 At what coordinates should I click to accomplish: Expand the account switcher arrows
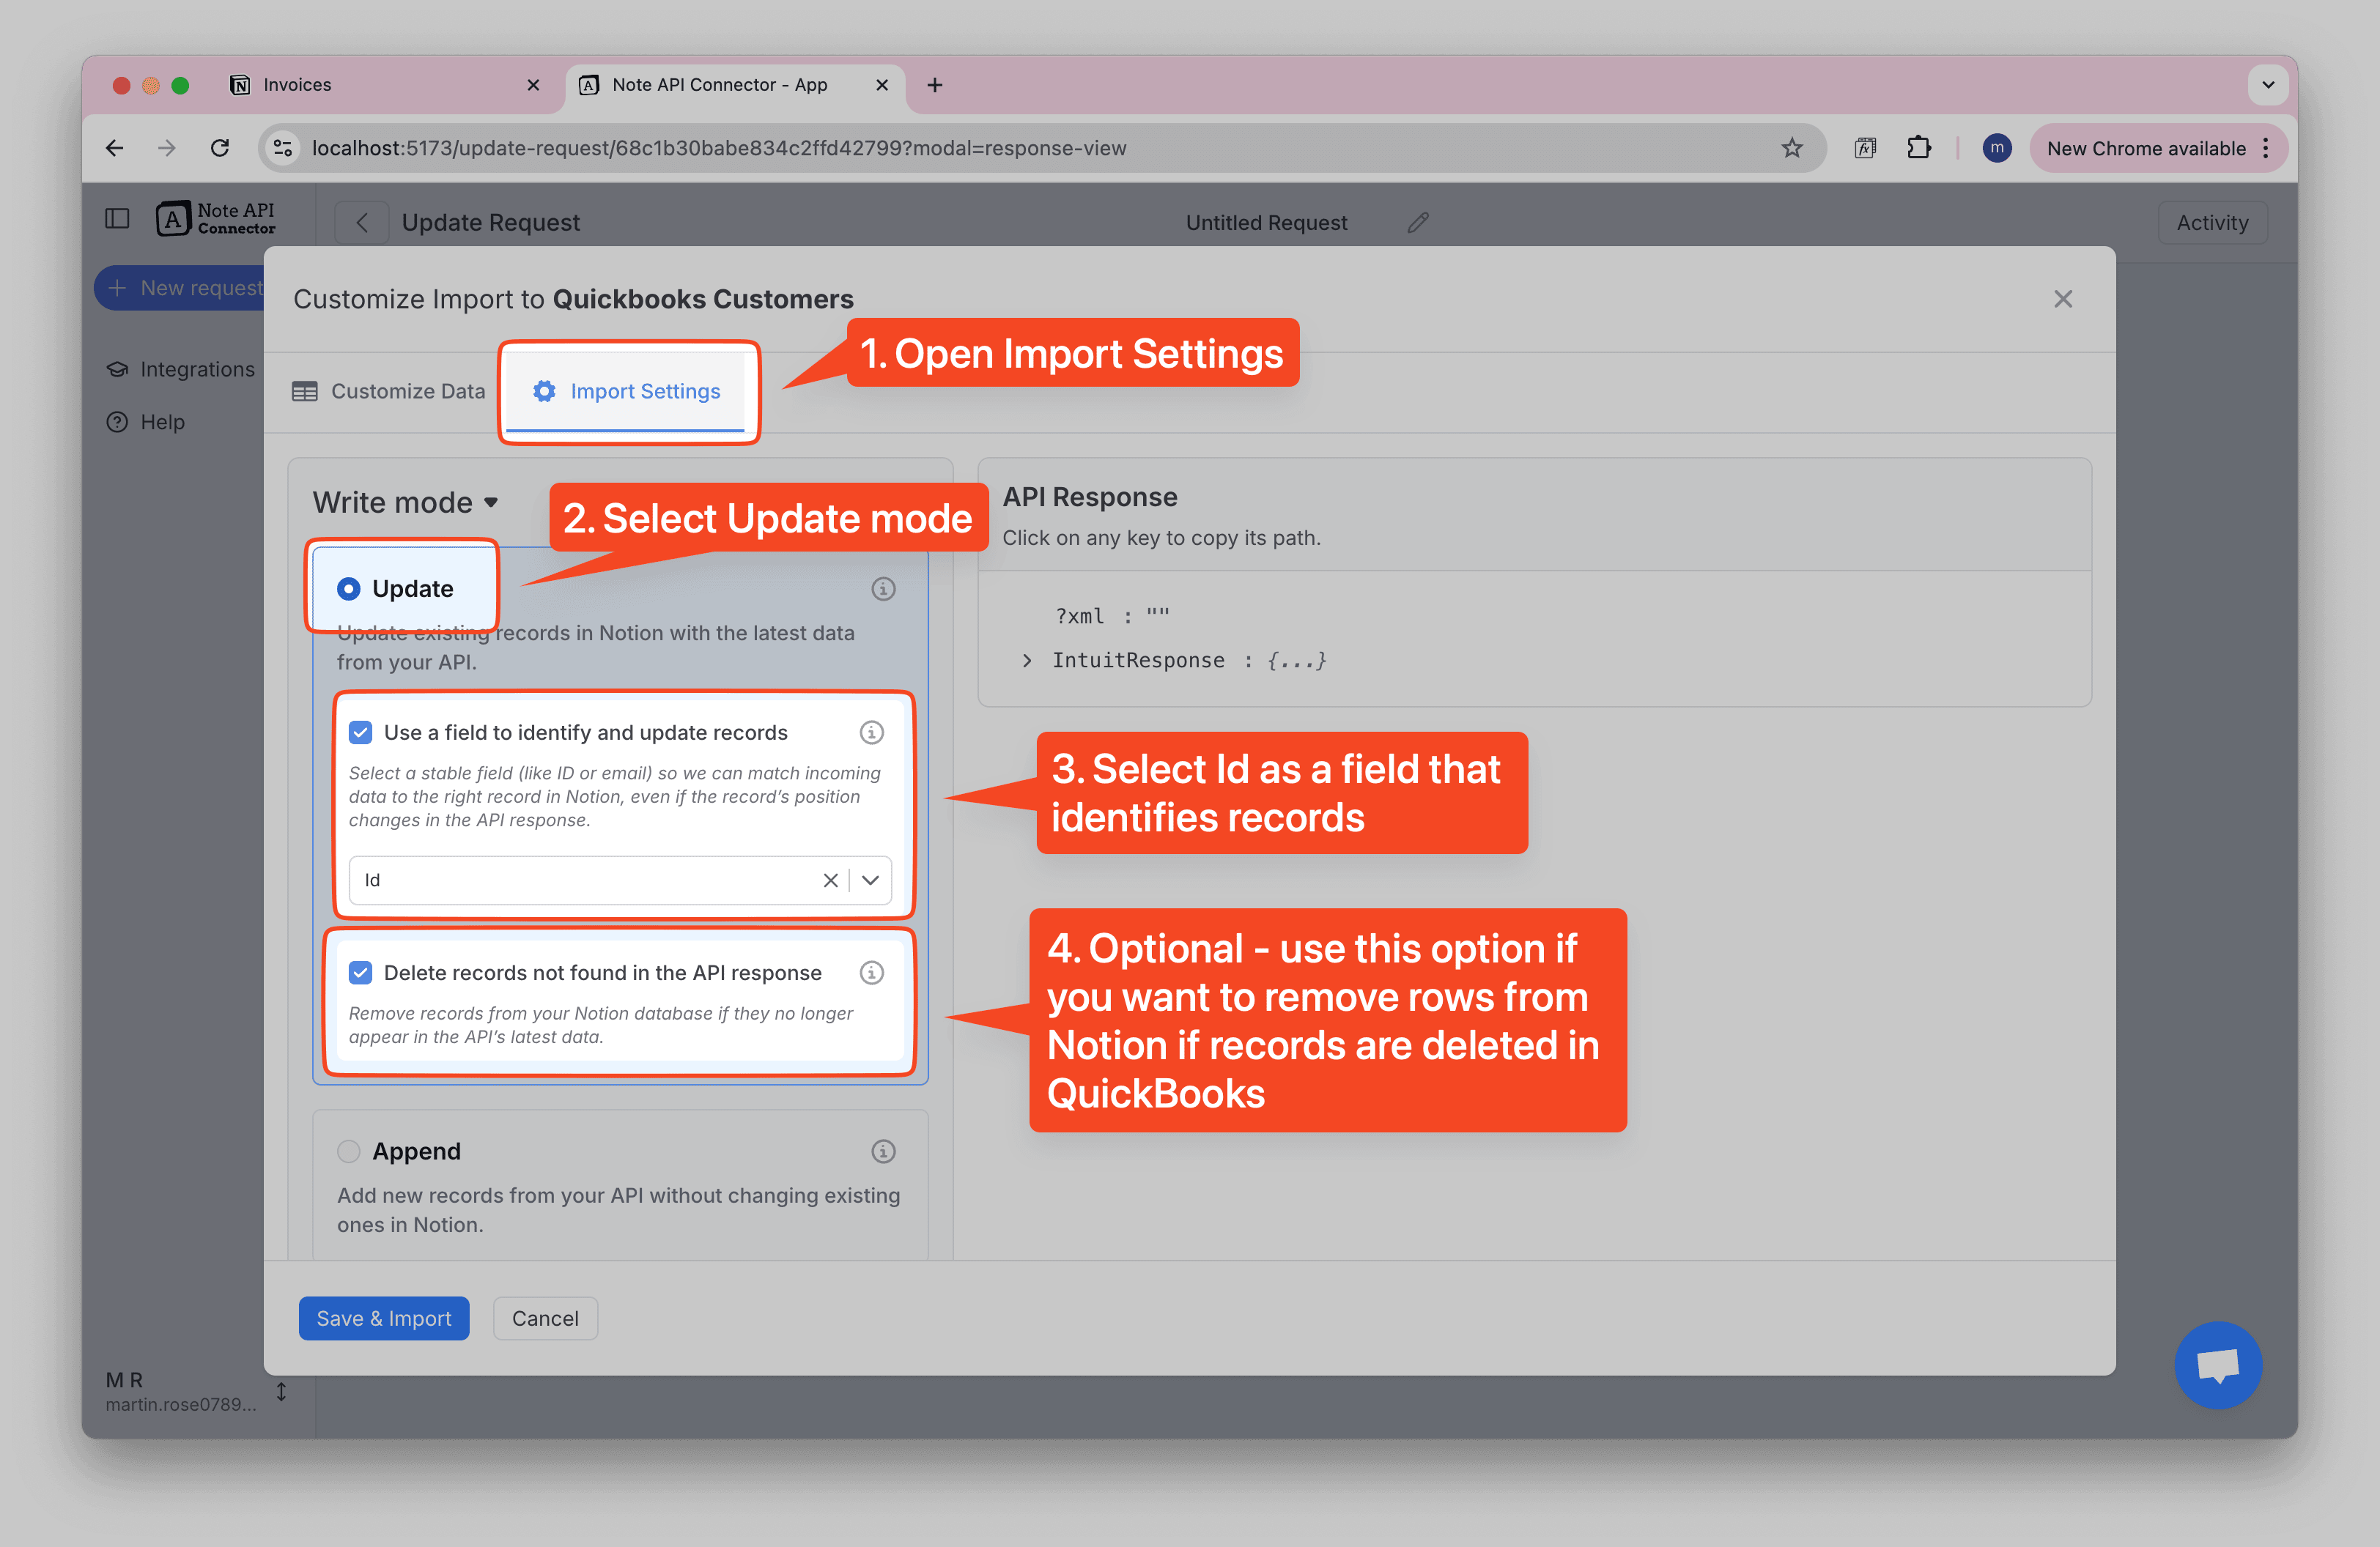coord(281,1391)
